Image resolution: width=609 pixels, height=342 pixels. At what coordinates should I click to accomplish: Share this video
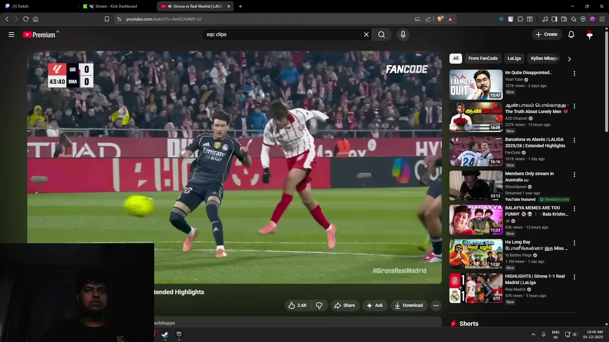click(344, 305)
